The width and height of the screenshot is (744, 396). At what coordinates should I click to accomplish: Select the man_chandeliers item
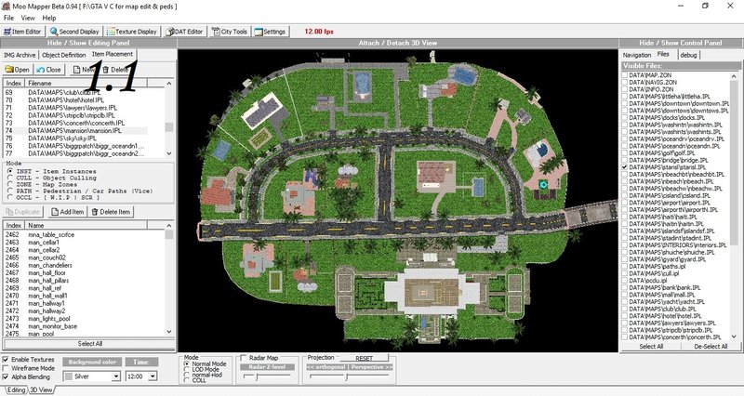[50, 265]
